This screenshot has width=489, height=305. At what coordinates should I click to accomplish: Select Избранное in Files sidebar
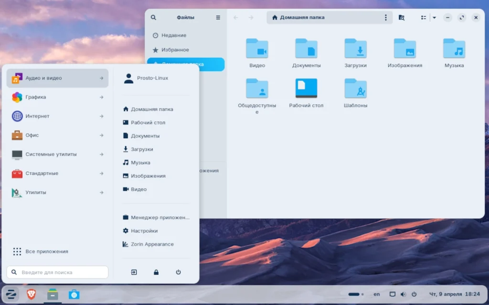point(186,50)
